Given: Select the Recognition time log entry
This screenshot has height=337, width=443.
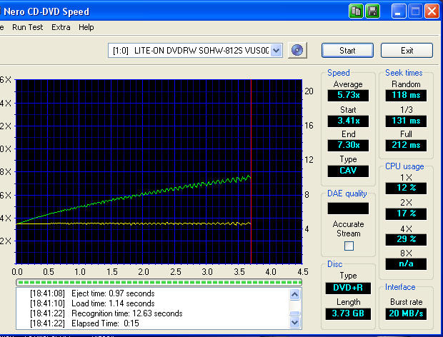Looking at the screenshot, I should (106, 313).
